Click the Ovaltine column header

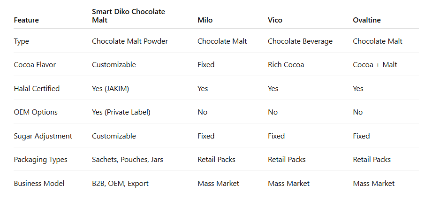pyautogui.click(x=367, y=20)
